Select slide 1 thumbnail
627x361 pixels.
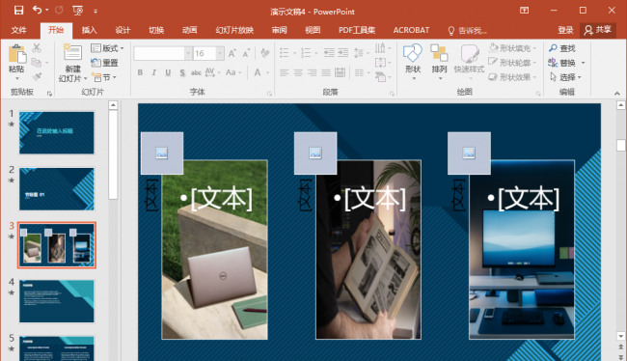56,132
